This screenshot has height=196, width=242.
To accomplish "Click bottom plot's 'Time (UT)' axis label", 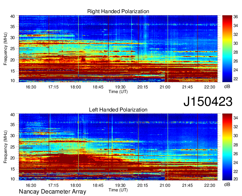I will pos(118,190).
